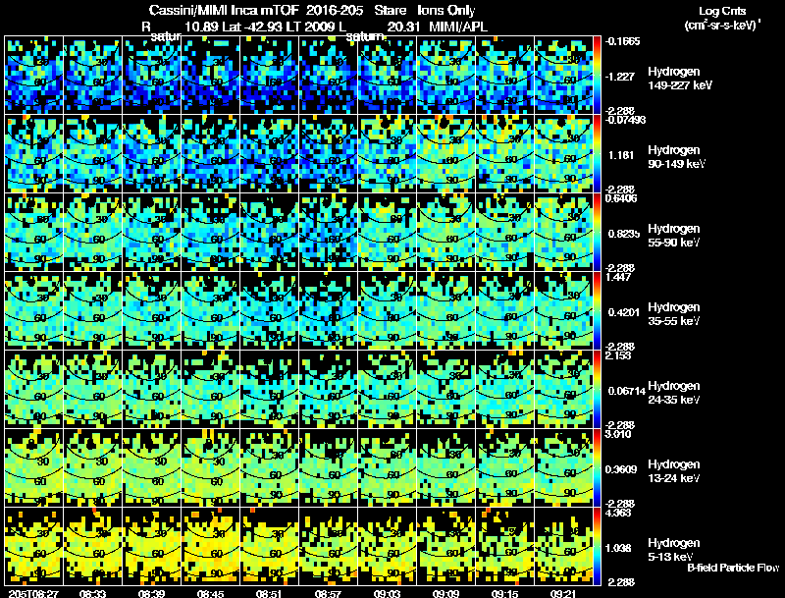Click the 09:03 time label

click(387, 593)
